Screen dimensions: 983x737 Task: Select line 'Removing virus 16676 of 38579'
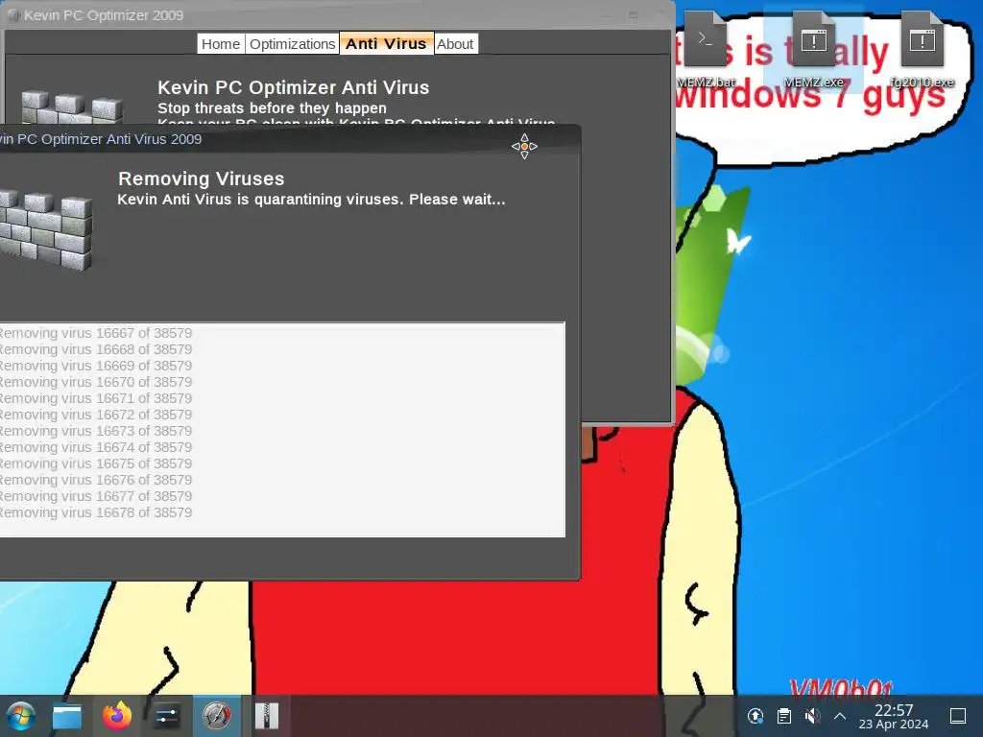pyautogui.click(x=95, y=480)
